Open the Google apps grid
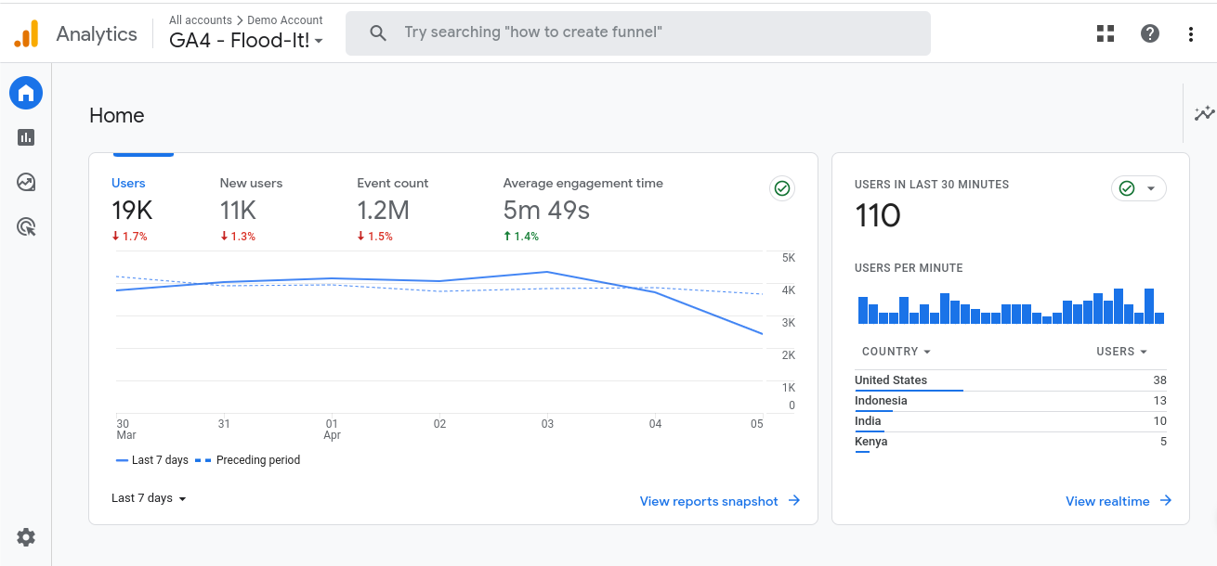 (x=1105, y=32)
